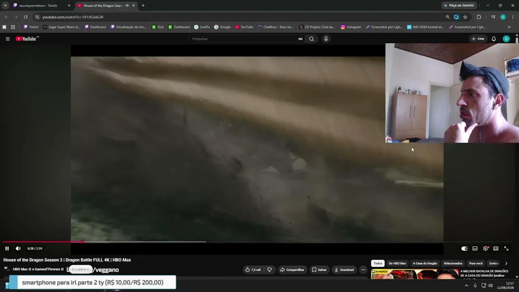
Task: Open the Instagram bookmark
Action: [x=351, y=27]
